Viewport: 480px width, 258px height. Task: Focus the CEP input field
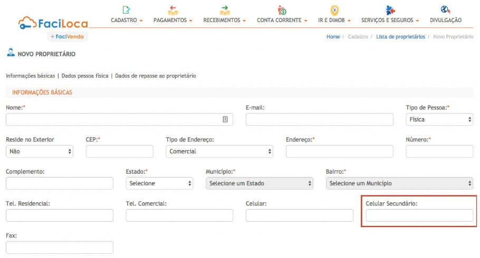click(119, 151)
